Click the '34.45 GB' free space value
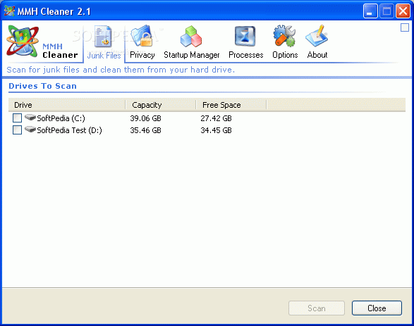This screenshot has width=414, height=326. 216,130
